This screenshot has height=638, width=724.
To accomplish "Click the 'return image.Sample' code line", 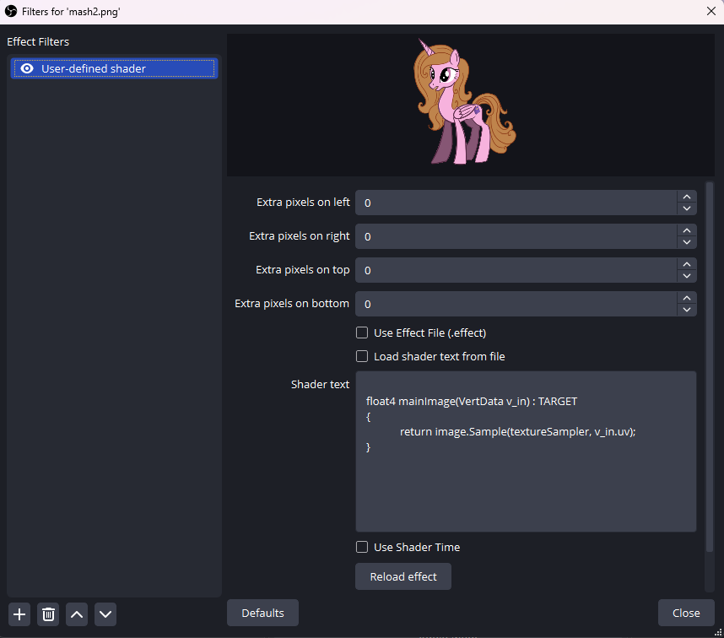I will (x=517, y=431).
